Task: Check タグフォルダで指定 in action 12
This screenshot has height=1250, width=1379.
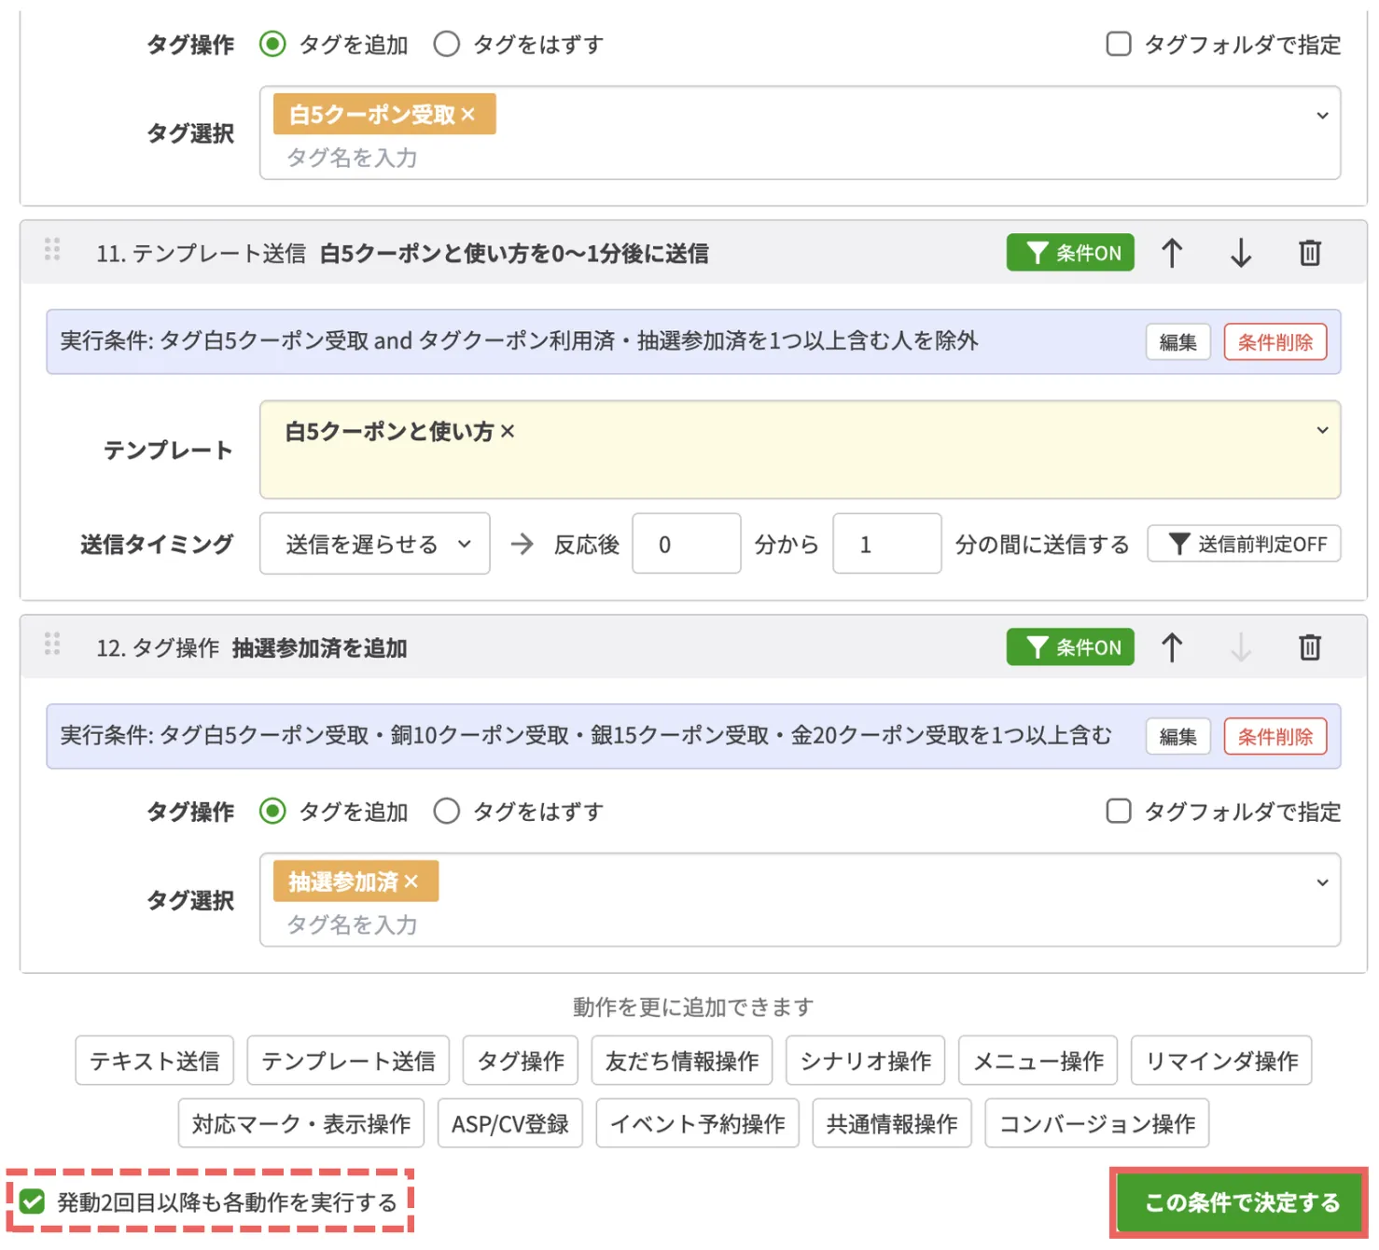Action: [1119, 812]
